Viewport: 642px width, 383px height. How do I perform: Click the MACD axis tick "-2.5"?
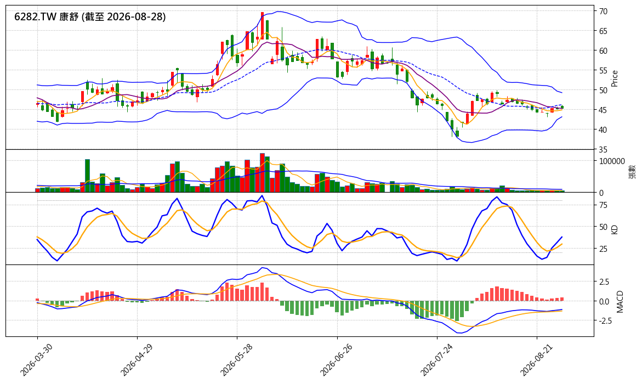pos(606,321)
